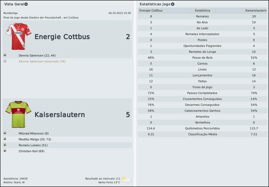Click goal ball icon beside Dennis Sørensen
This screenshot has height=187, width=269.
tap(5, 55)
